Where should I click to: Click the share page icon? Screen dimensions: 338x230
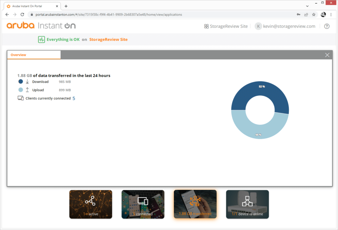(x=306, y=15)
